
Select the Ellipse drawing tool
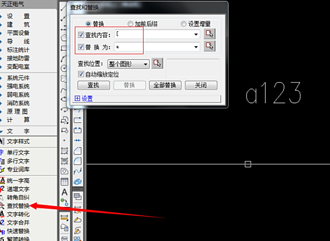pos(64,99)
